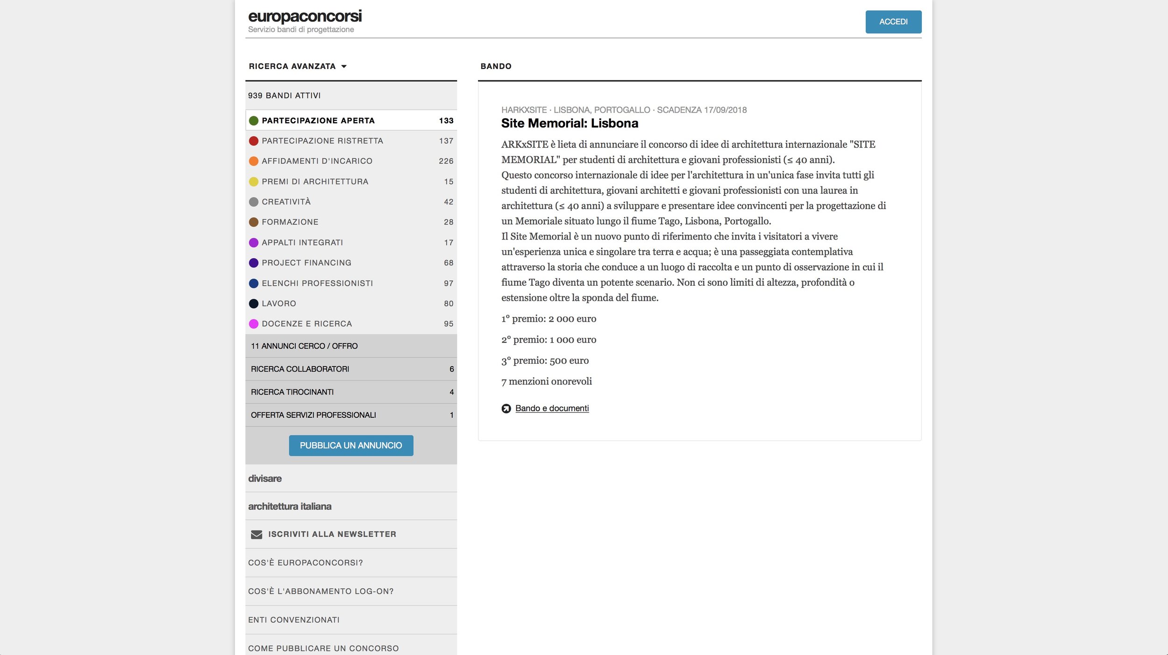Click the green dot beside Partecipazione Aperta

254,121
